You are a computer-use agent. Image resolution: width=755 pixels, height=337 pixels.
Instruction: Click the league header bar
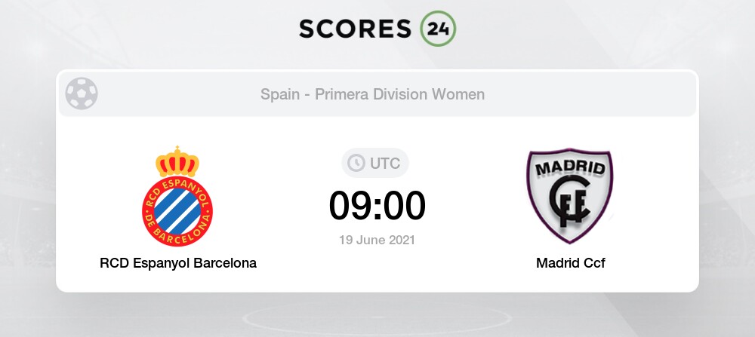[x=377, y=93]
